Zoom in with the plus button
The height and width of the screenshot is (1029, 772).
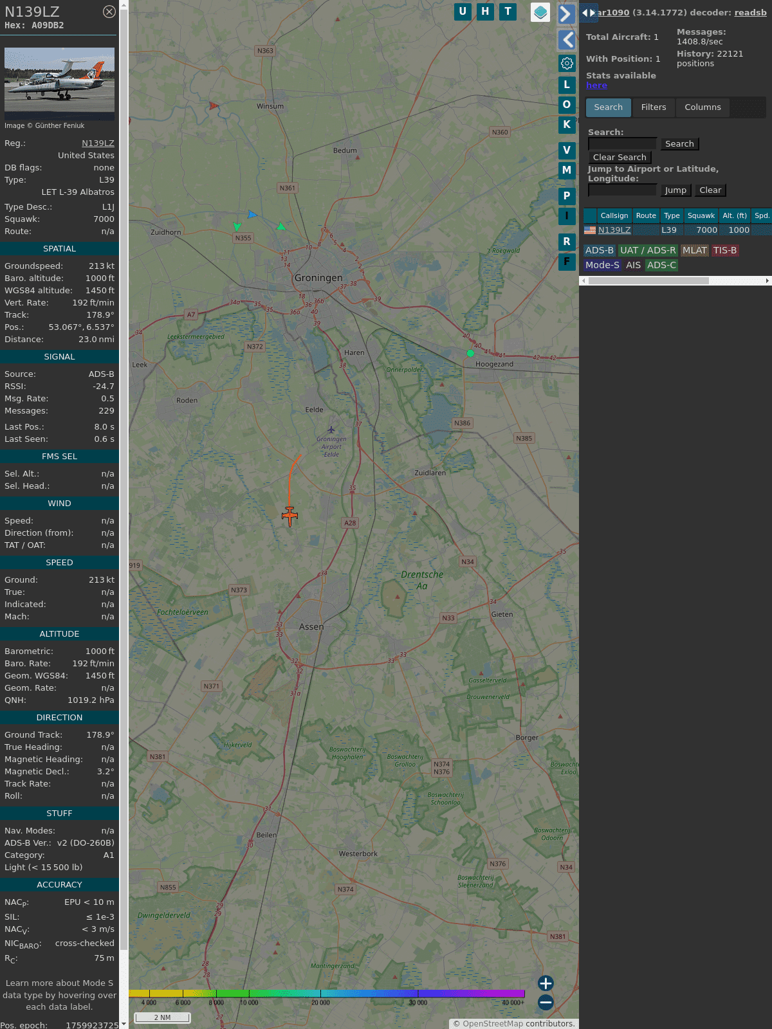point(546,983)
